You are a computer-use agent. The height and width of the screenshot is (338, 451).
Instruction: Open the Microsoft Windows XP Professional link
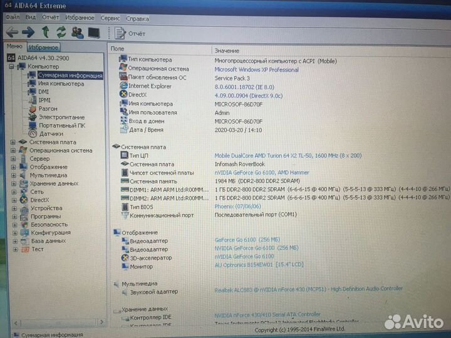coord(256,69)
